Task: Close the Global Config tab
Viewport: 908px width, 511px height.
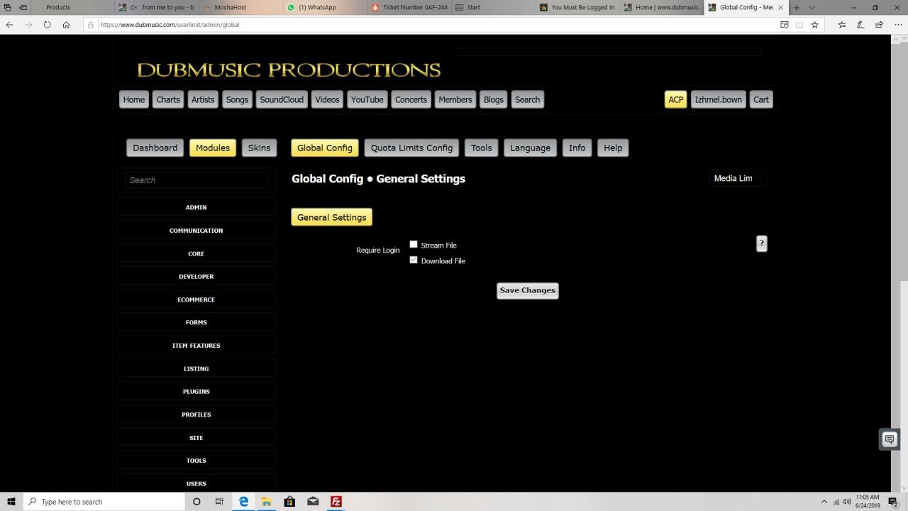Action: tap(781, 7)
